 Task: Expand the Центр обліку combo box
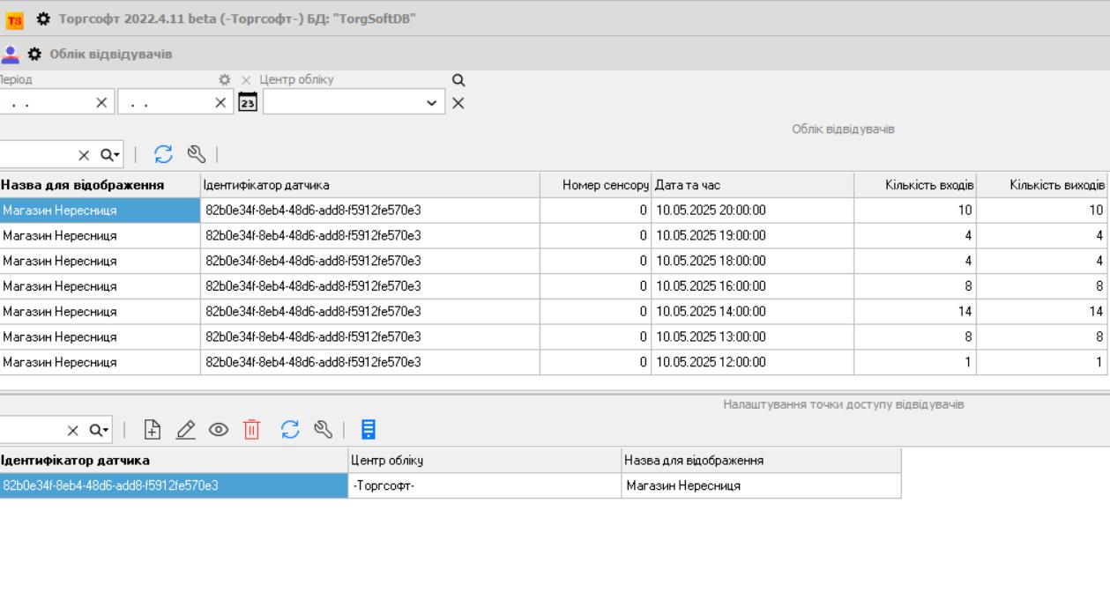[431, 102]
